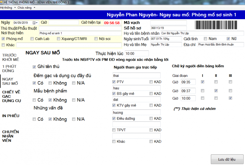Check Có under Mẫu bệnh phẩm
Image resolution: width=245 pixels, height=165 pixels.
(34, 100)
